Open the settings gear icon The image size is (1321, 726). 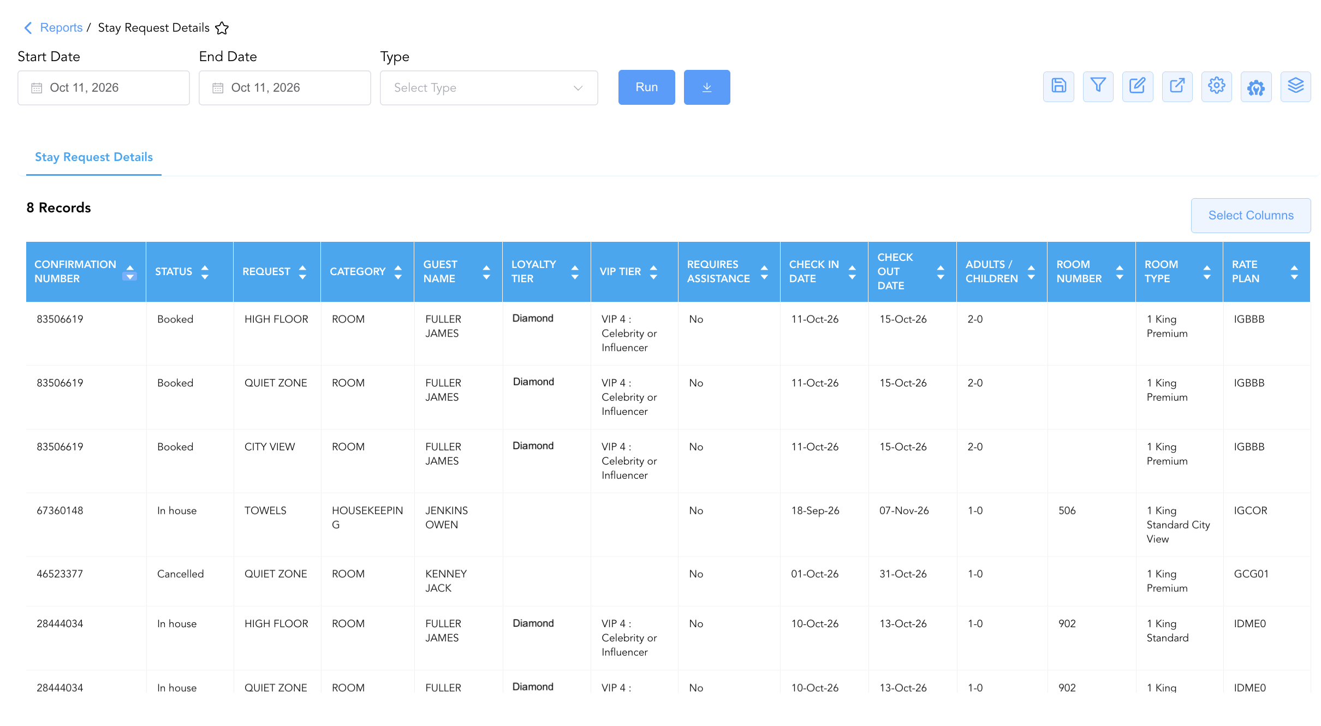click(x=1216, y=86)
